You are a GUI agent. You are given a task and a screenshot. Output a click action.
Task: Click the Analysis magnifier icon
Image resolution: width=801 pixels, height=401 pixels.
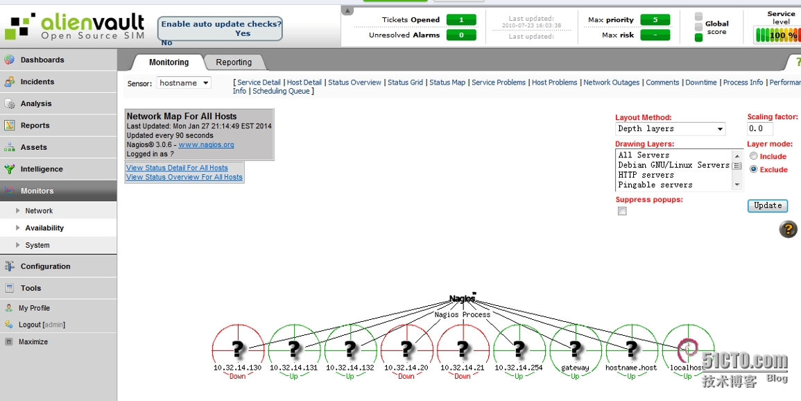[9, 103]
